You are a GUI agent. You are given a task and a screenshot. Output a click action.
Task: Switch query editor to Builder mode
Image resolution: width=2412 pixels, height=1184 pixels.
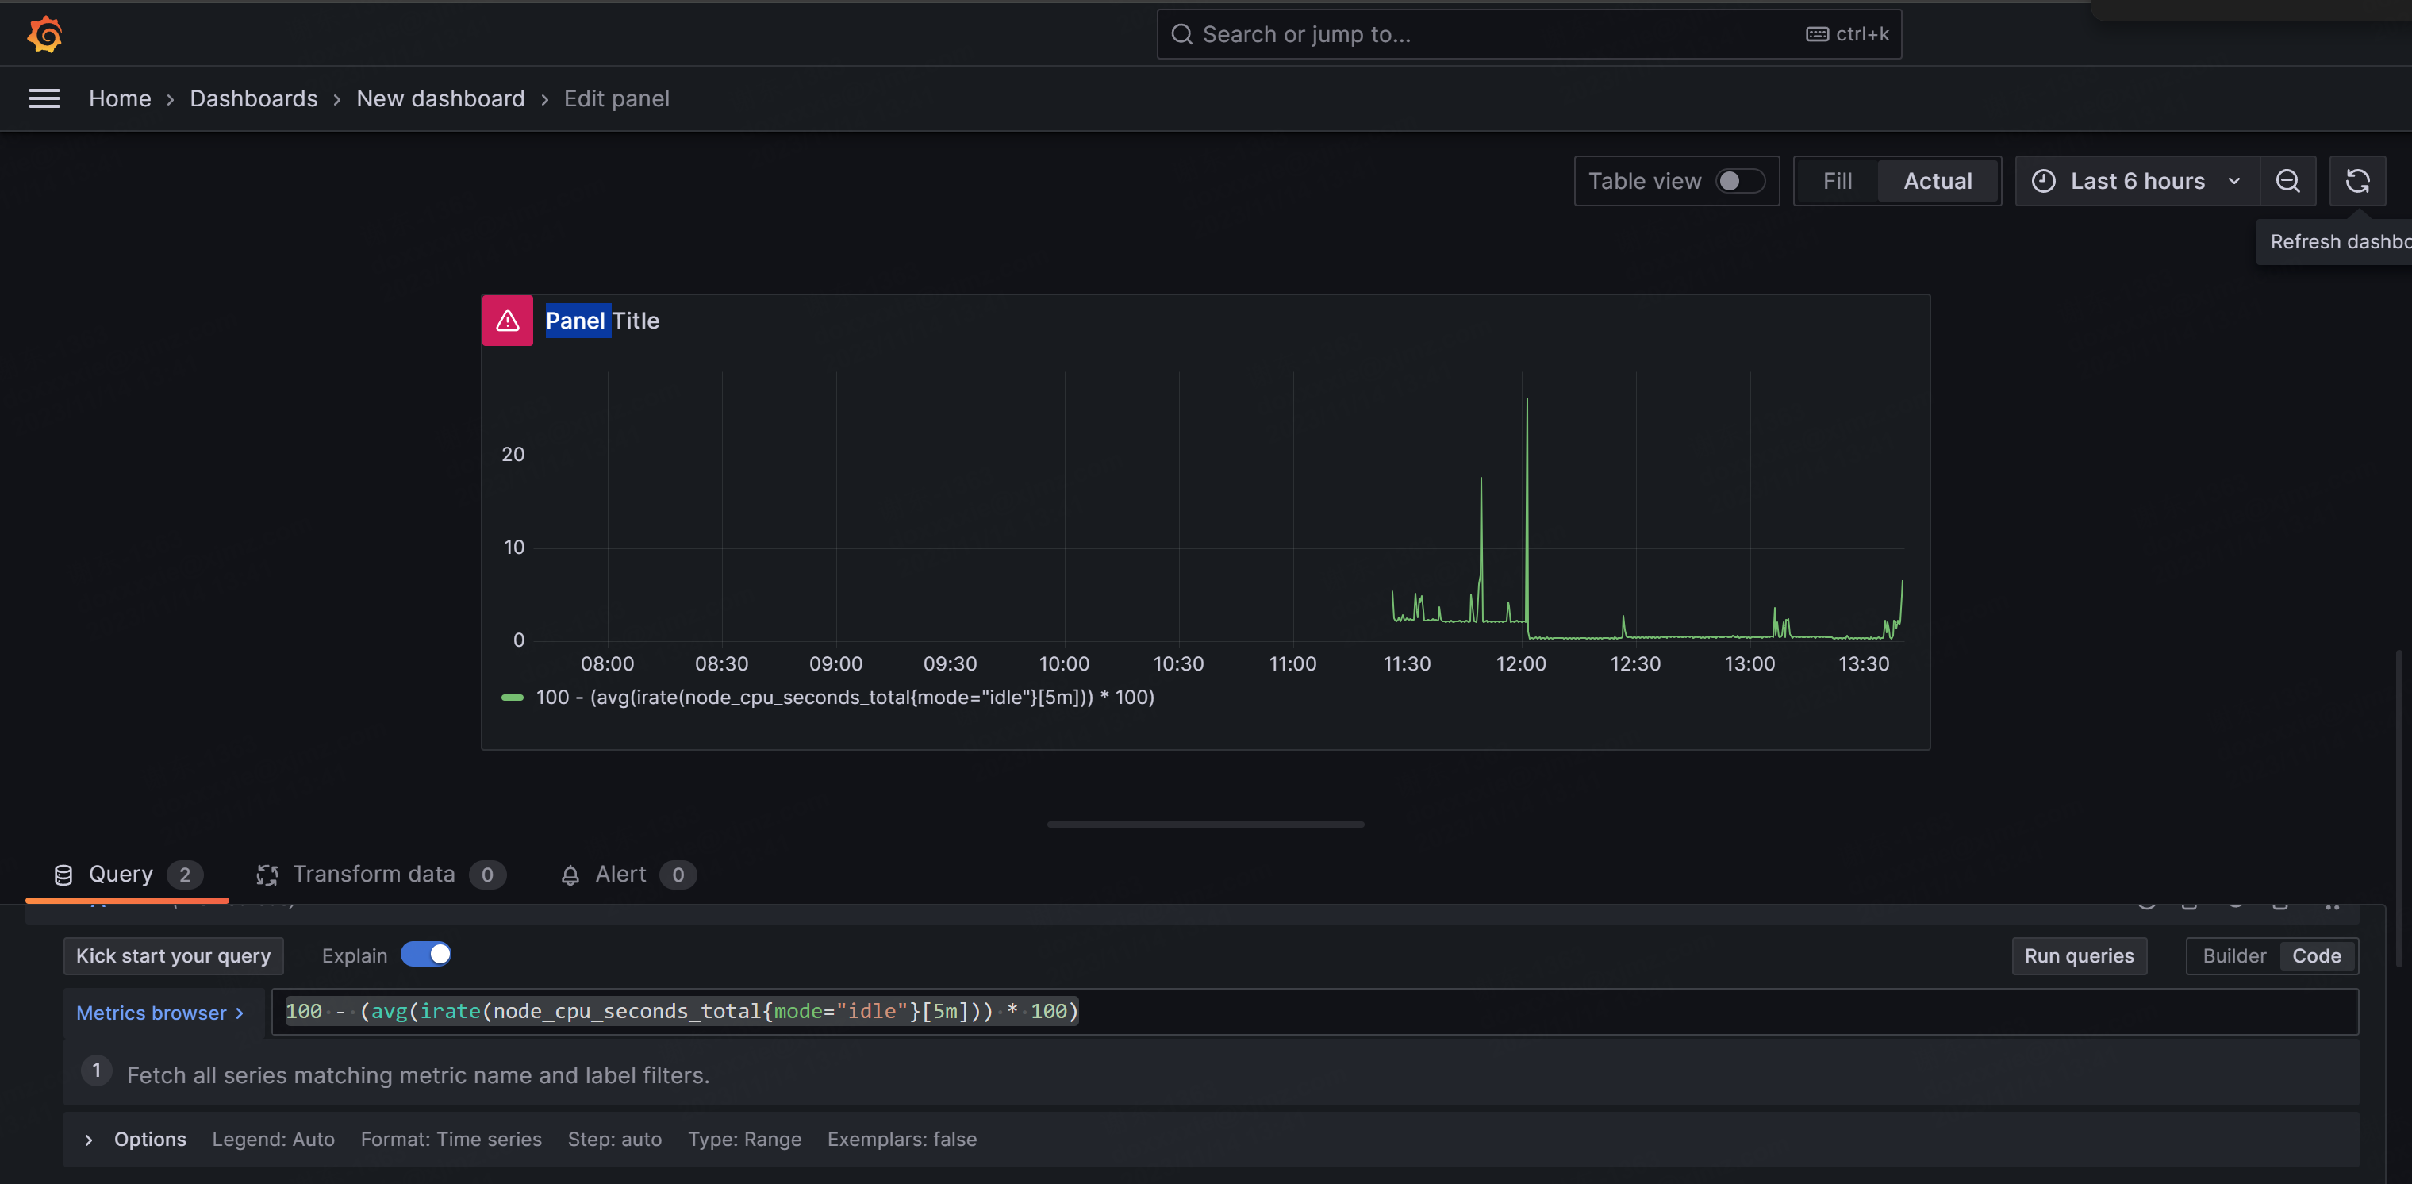pyautogui.click(x=2234, y=955)
